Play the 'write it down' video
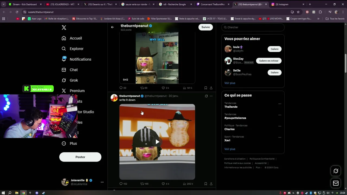Viewport: 347px width, 195px height. 157,142
